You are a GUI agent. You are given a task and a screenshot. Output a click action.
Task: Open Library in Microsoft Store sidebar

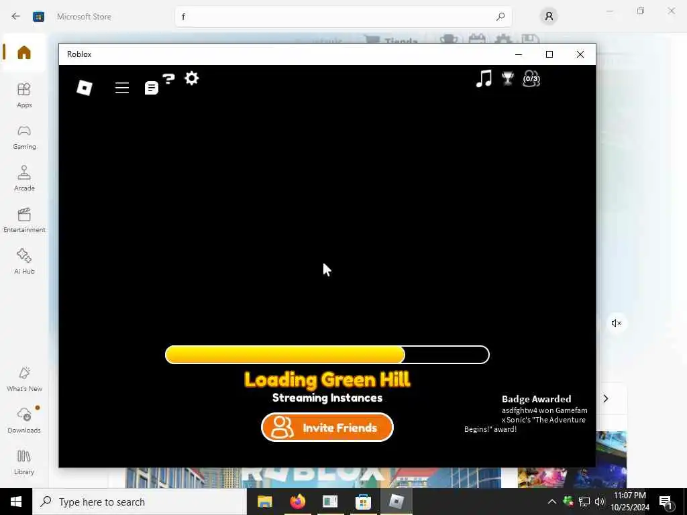[x=24, y=463]
